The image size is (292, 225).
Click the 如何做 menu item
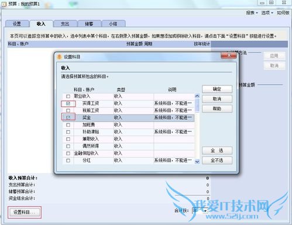click(283, 13)
